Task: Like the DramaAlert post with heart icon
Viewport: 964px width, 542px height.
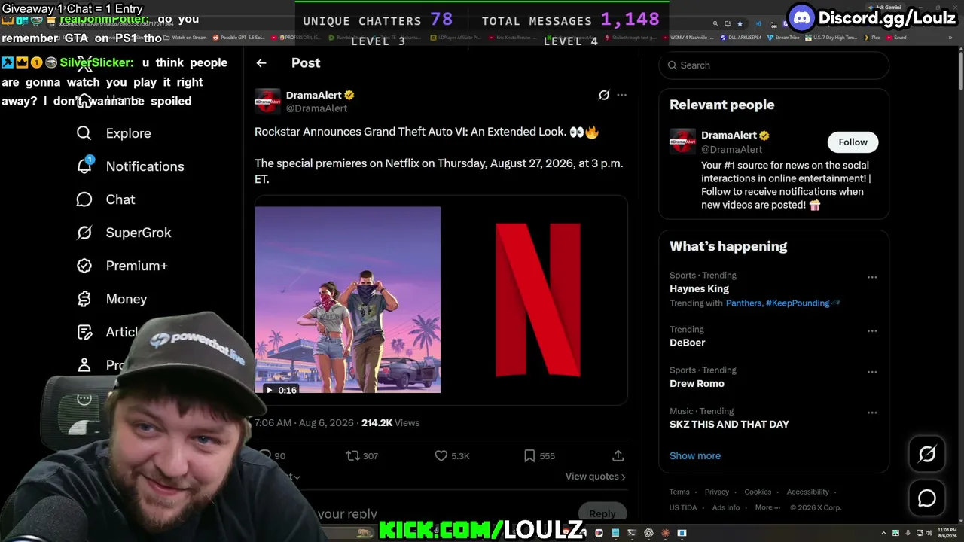Action: click(x=441, y=455)
